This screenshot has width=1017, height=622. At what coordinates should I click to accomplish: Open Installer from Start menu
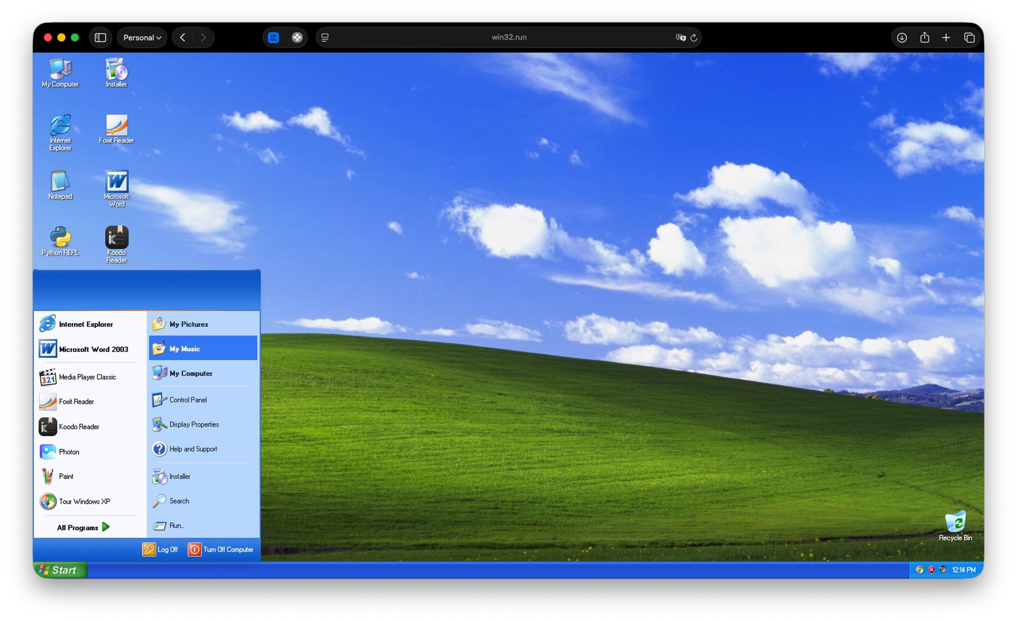tap(203, 476)
